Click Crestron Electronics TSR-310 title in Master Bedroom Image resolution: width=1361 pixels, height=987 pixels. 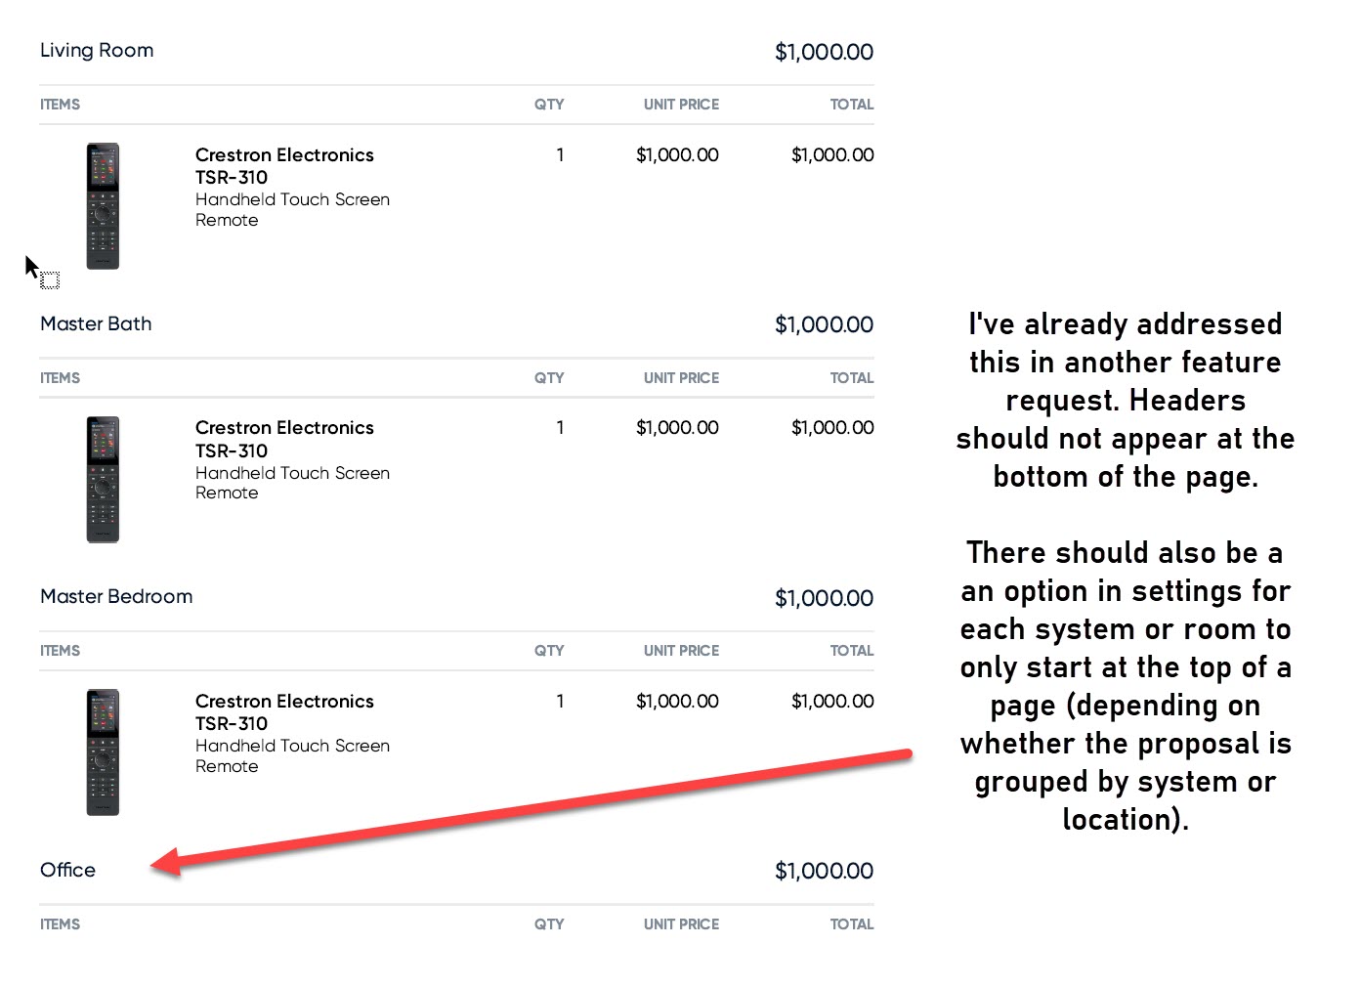pos(284,712)
